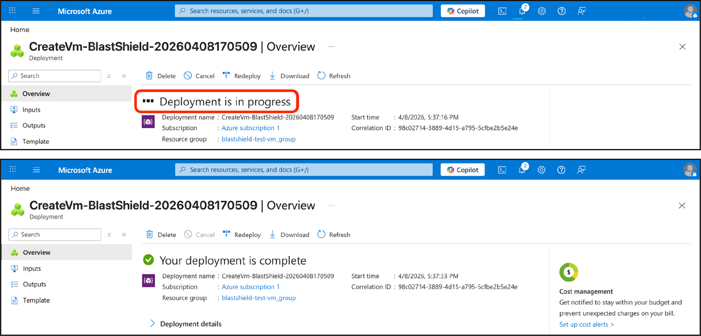Open account avatar on the completed deployment page
The height and width of the screenshot is (336, 701).
690,170
